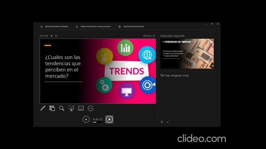Viewport: 266px width, 149px height.
Task: Open the see all slides grid
Action: (52, 108)
